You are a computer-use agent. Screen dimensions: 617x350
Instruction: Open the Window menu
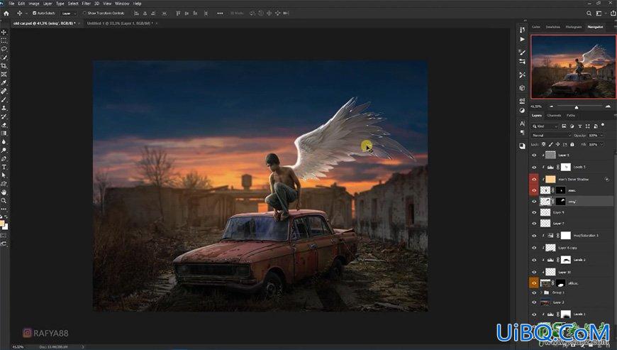coord(122,3)
